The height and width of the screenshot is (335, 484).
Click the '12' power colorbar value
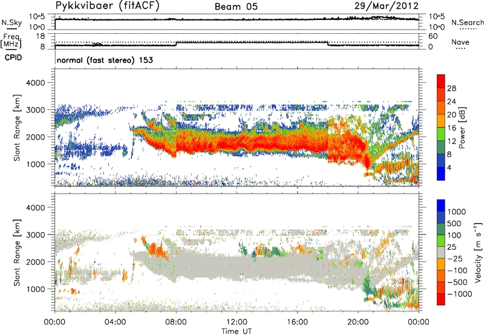click(x=451, y=141)
